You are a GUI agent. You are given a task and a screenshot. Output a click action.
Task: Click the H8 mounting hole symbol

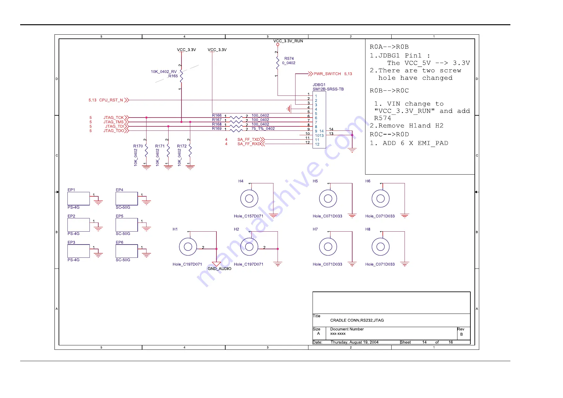click(381, 247)
